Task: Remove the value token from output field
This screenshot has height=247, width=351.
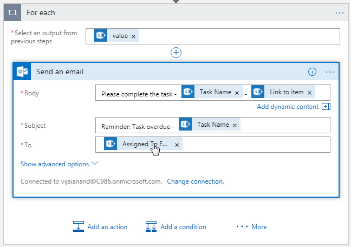Action: (133, 36)
